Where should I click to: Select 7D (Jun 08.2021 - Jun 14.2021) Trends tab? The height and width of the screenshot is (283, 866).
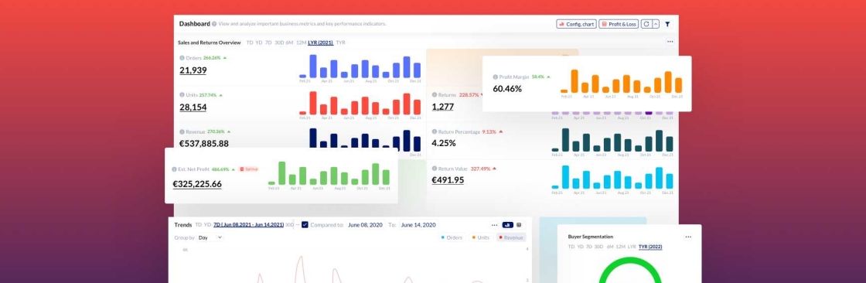point(248,225)
